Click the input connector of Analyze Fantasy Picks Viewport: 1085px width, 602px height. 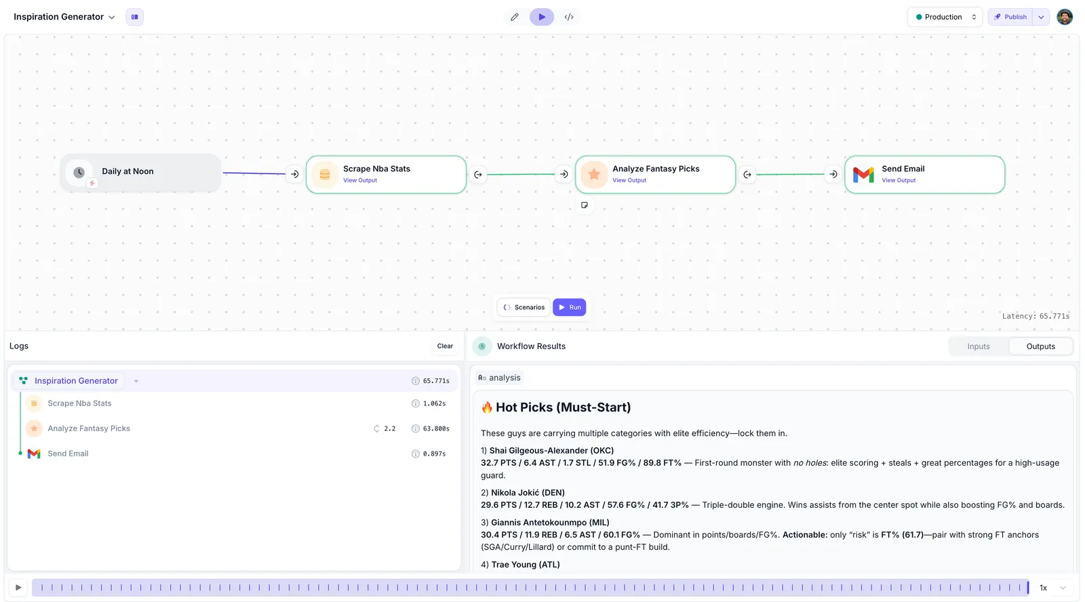click(x=564, y=174)
